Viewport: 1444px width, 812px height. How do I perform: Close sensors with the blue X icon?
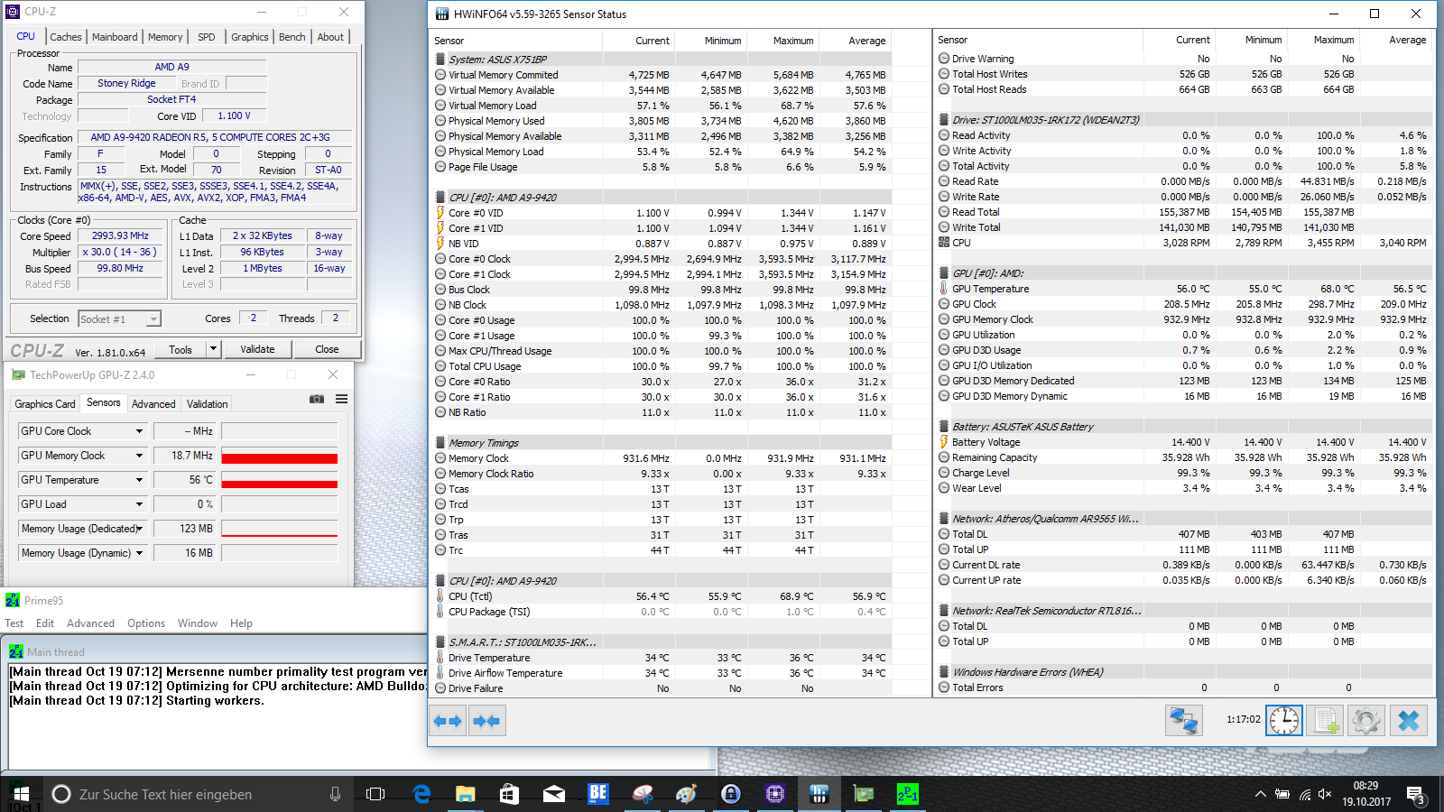(x=1408, y=720)
